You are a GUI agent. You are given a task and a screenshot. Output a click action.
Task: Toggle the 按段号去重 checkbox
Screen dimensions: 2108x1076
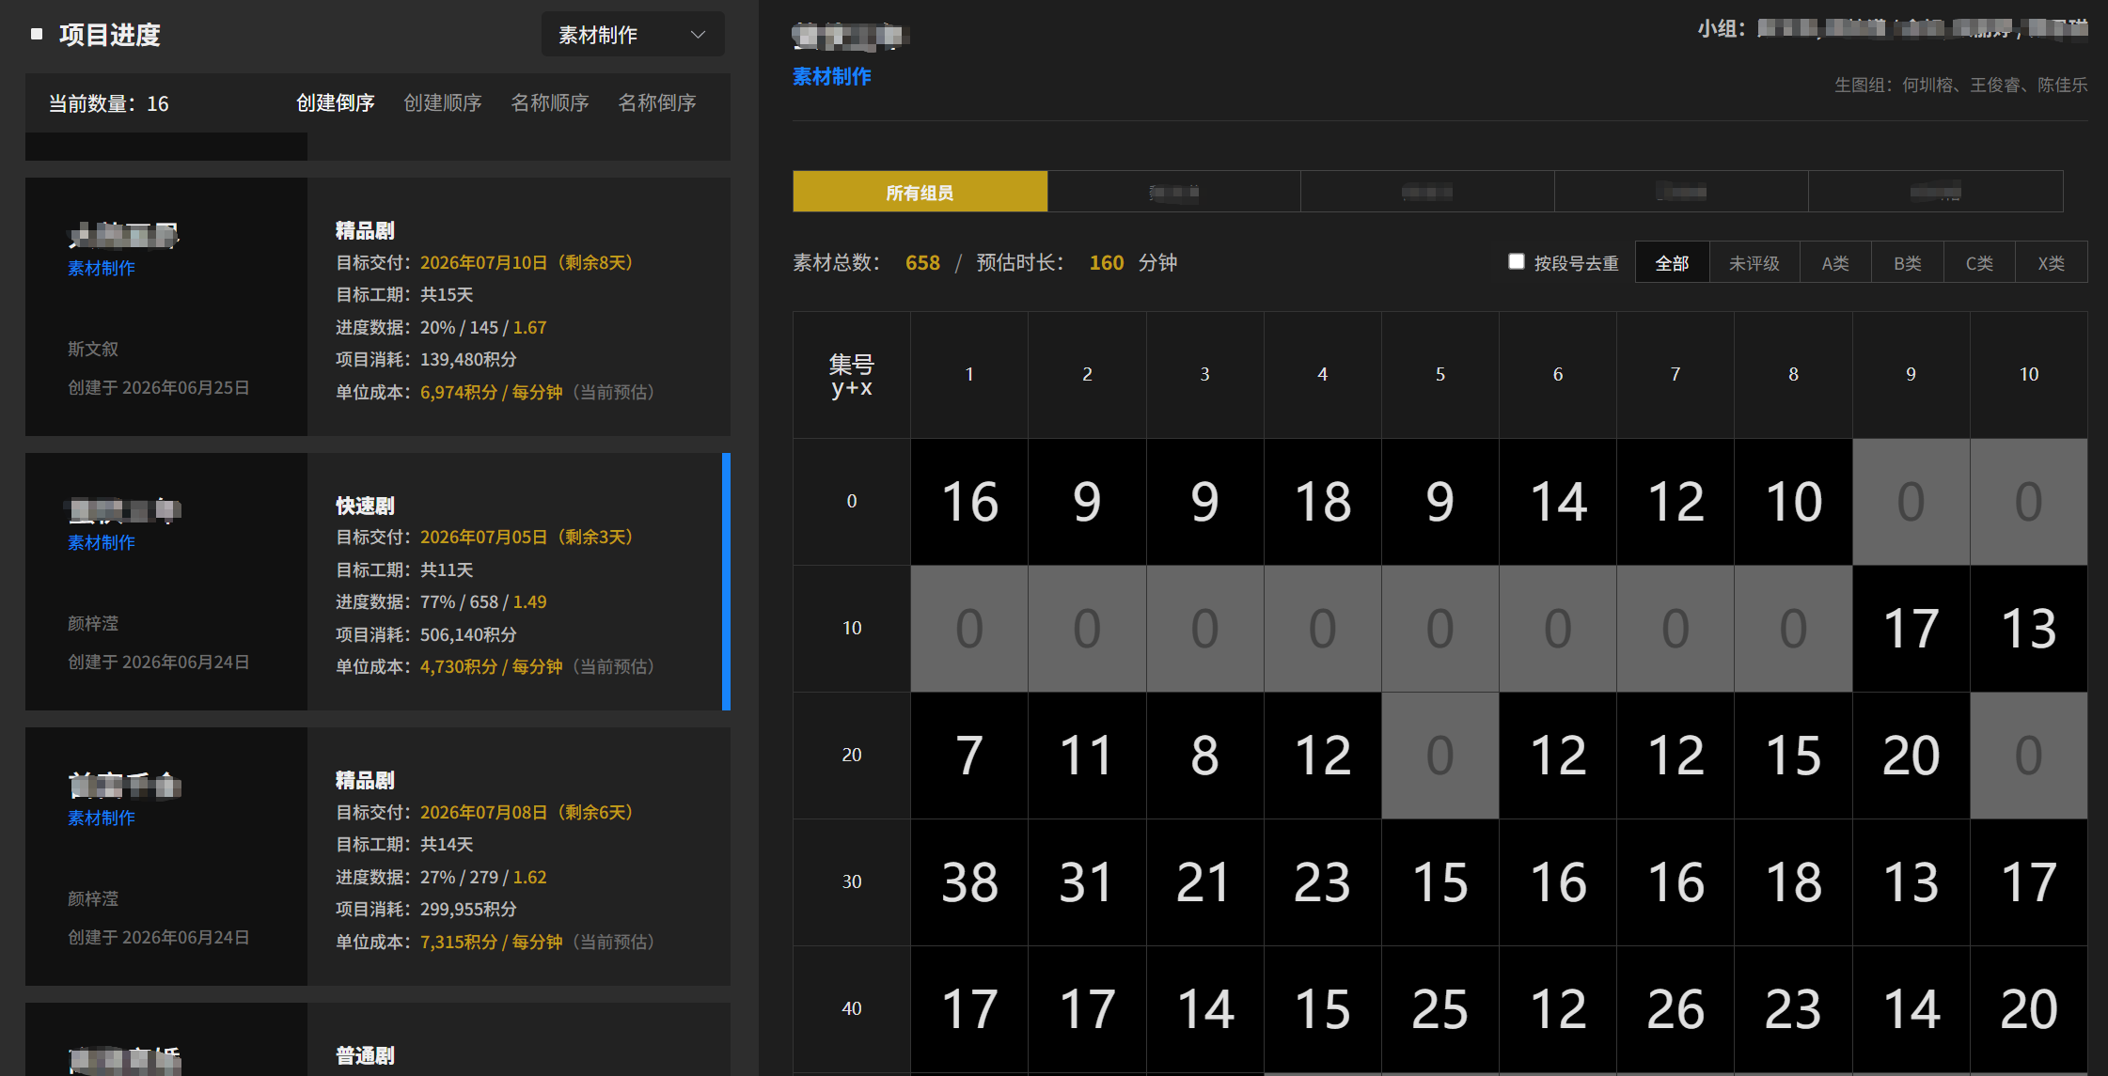coord(1517,261)
